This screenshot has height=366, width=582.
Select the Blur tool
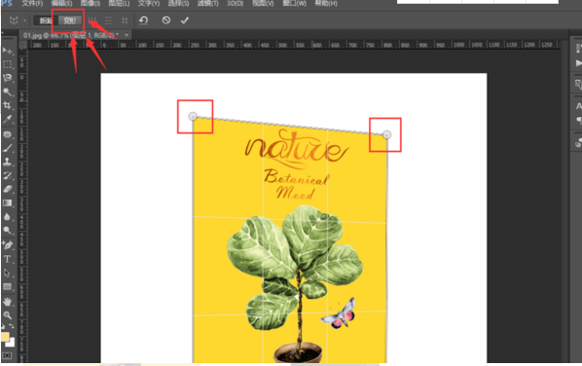[x=7, y=217]
